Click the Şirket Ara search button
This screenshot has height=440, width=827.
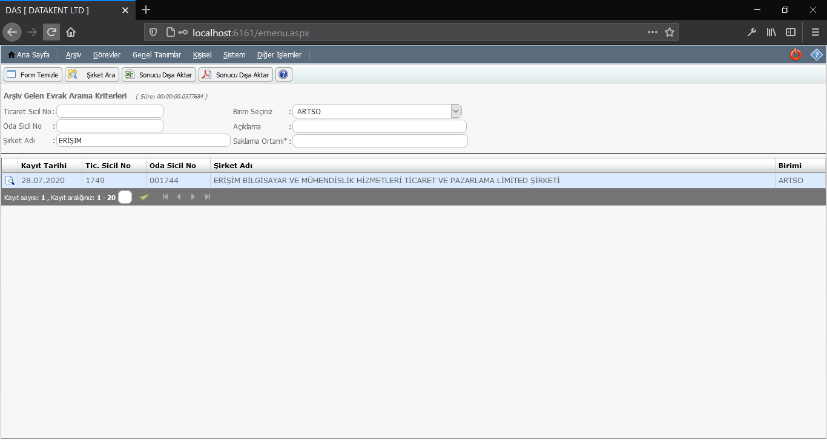92,75
